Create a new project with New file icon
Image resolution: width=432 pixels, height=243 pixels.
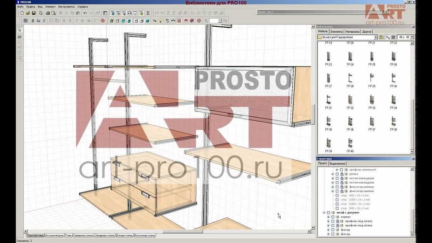22,13
